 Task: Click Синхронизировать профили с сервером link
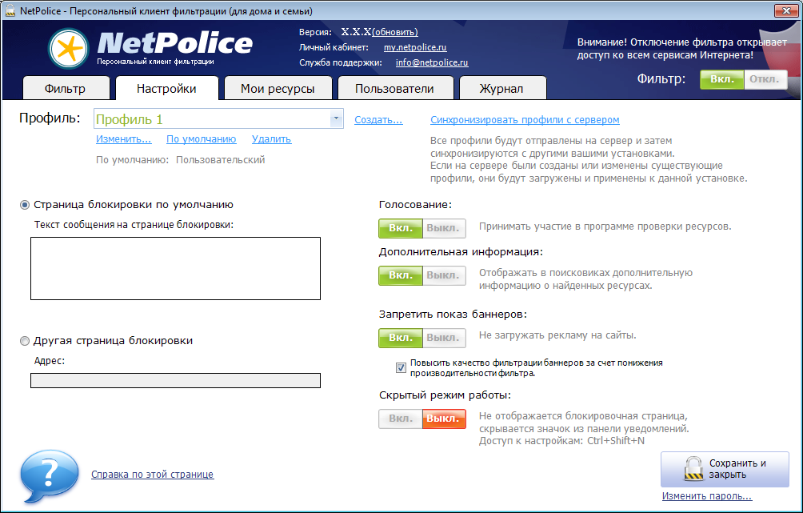pos(525,120)
